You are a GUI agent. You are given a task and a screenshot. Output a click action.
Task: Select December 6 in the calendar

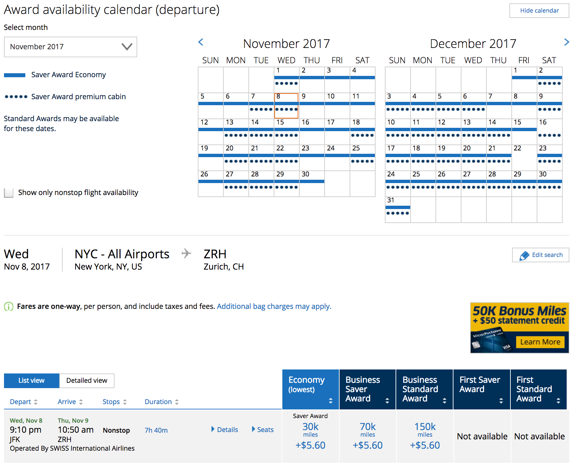pos(473,106)
